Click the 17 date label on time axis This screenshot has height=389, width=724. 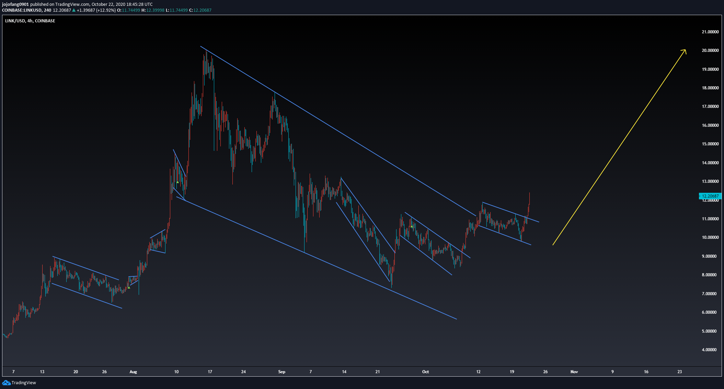tap(210, 372)
